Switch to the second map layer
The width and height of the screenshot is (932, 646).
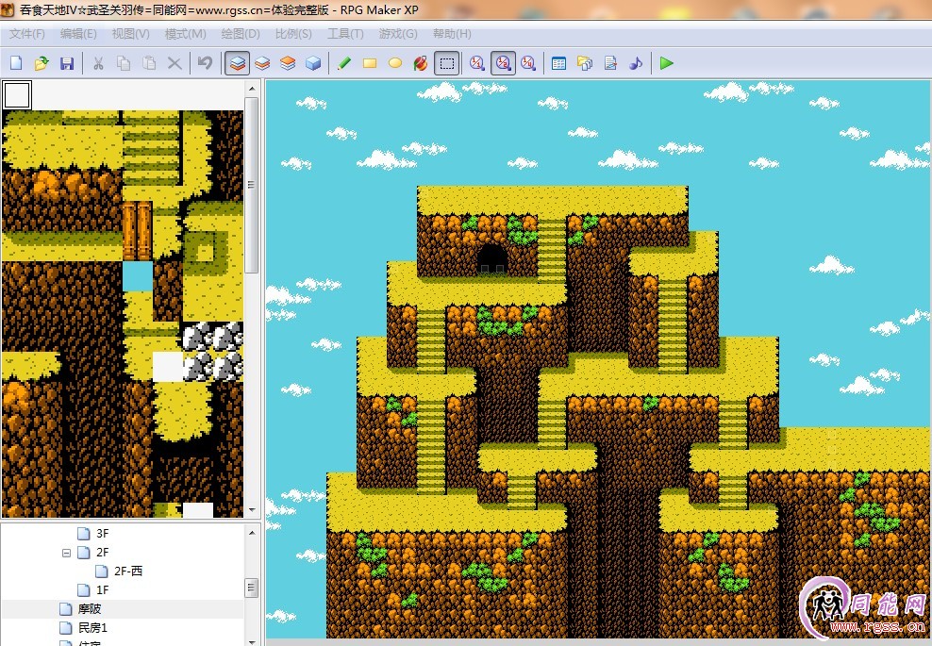point(262,63)
